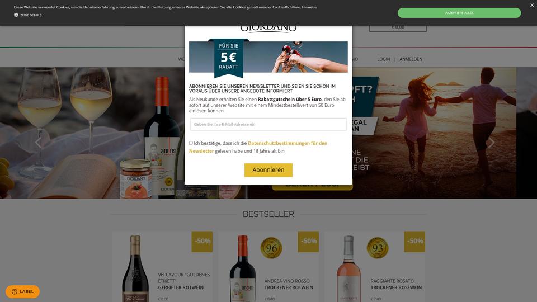Open the Andrea Vino Rosso product title
This screenshot has width=537, height=302.
(x=289, y=284)
